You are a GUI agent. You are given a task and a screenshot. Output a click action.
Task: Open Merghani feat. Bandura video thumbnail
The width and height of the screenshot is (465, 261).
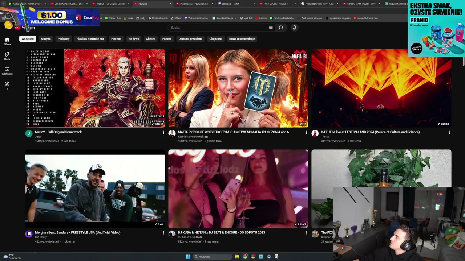pyautogui.click(x=95, y=188)
